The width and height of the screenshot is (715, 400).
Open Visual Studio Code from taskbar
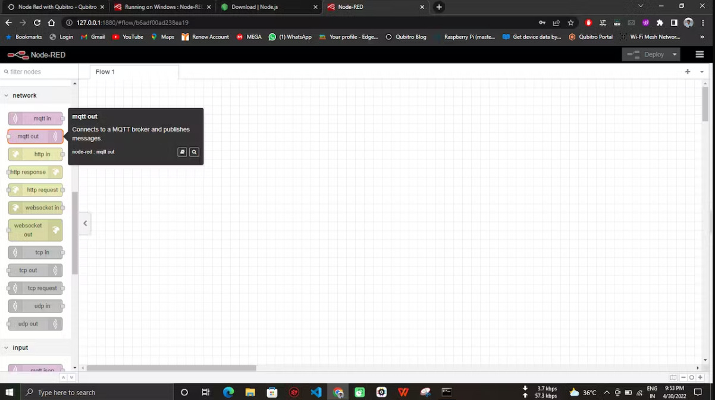point(316,392)
